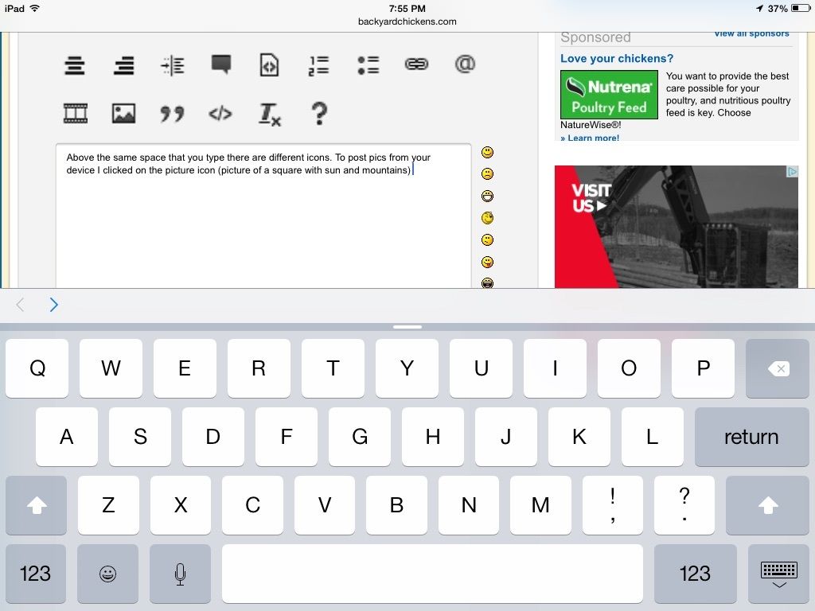
Task: Switch keyboard to numbers with left 123 key
Action: point(35,574)
